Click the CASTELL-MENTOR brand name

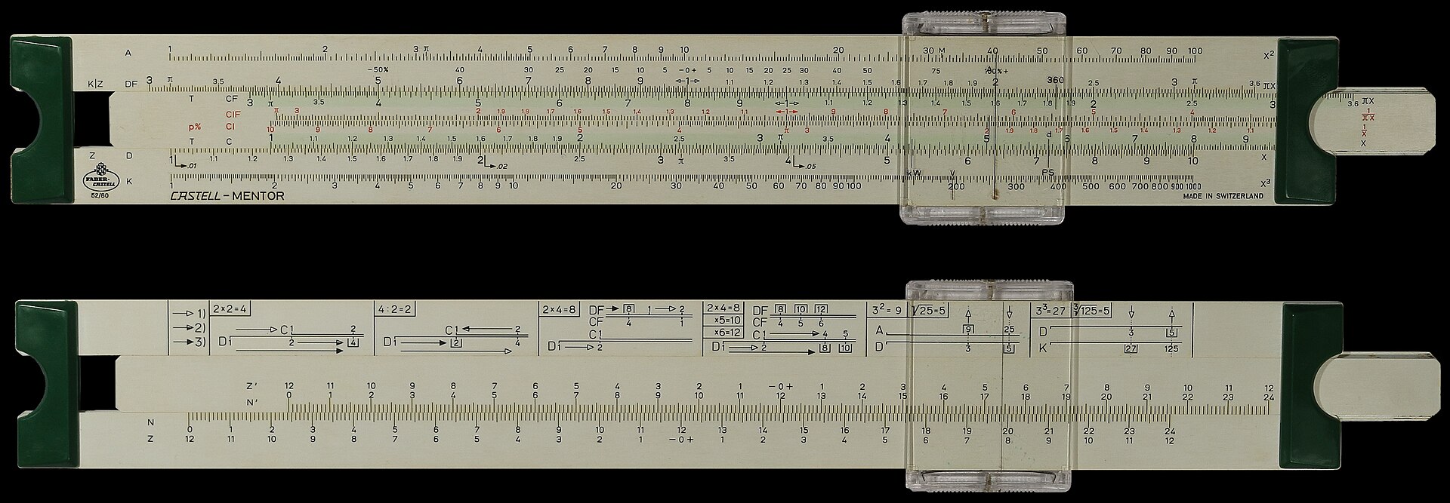coord(227,196)
